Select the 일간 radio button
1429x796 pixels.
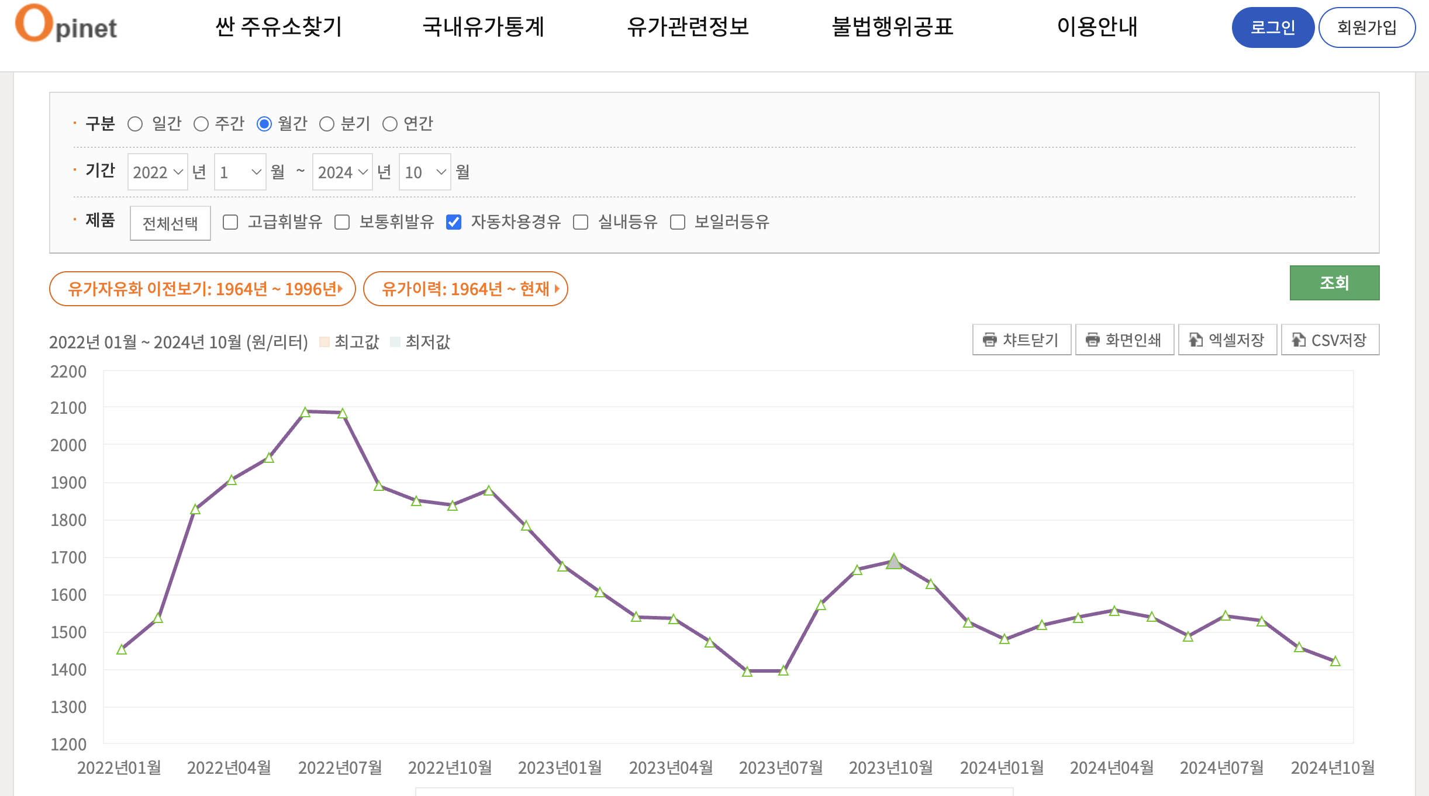(135, 124)
